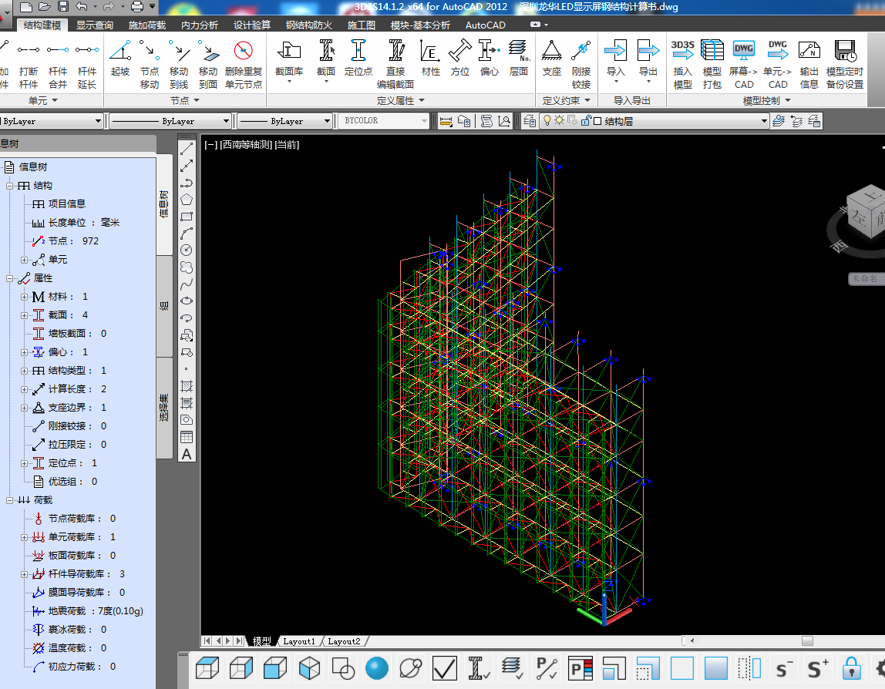Open the BYCOLOR plot color dropdown
This screenshot has height=689, width=885.
[424, 121]
